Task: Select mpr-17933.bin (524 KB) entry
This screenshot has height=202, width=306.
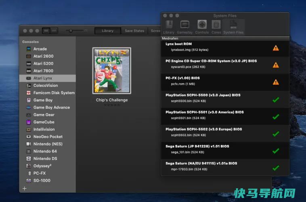Action: [x=189, y=169]
